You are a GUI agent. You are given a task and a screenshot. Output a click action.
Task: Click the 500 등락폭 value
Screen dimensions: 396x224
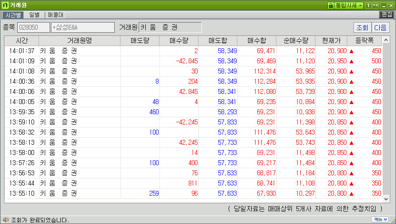click(377, 61)
